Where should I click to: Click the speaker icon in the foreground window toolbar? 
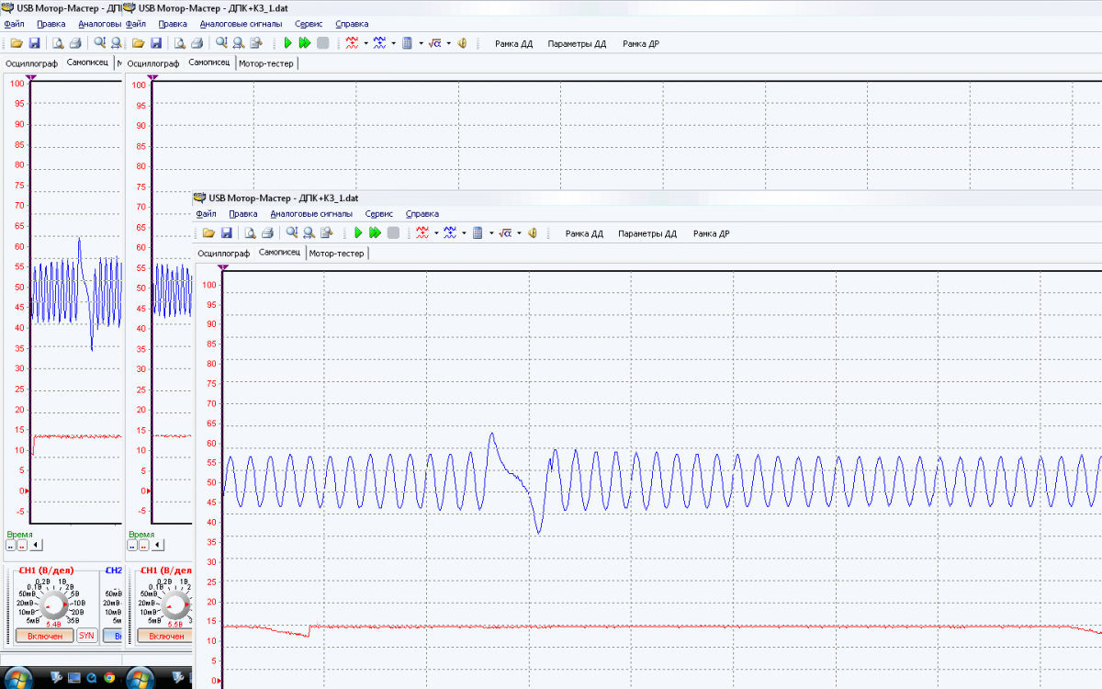(533, 233)
